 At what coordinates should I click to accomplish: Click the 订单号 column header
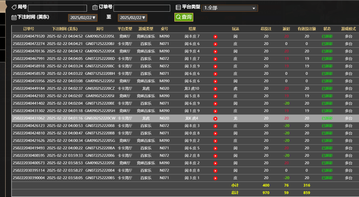pos(29,29)
